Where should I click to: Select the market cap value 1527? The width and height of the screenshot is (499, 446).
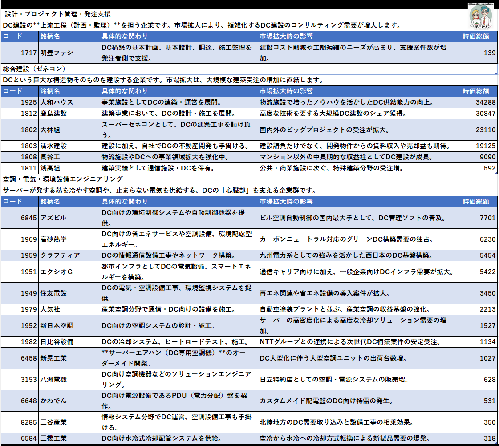click(x=479, y=326)
